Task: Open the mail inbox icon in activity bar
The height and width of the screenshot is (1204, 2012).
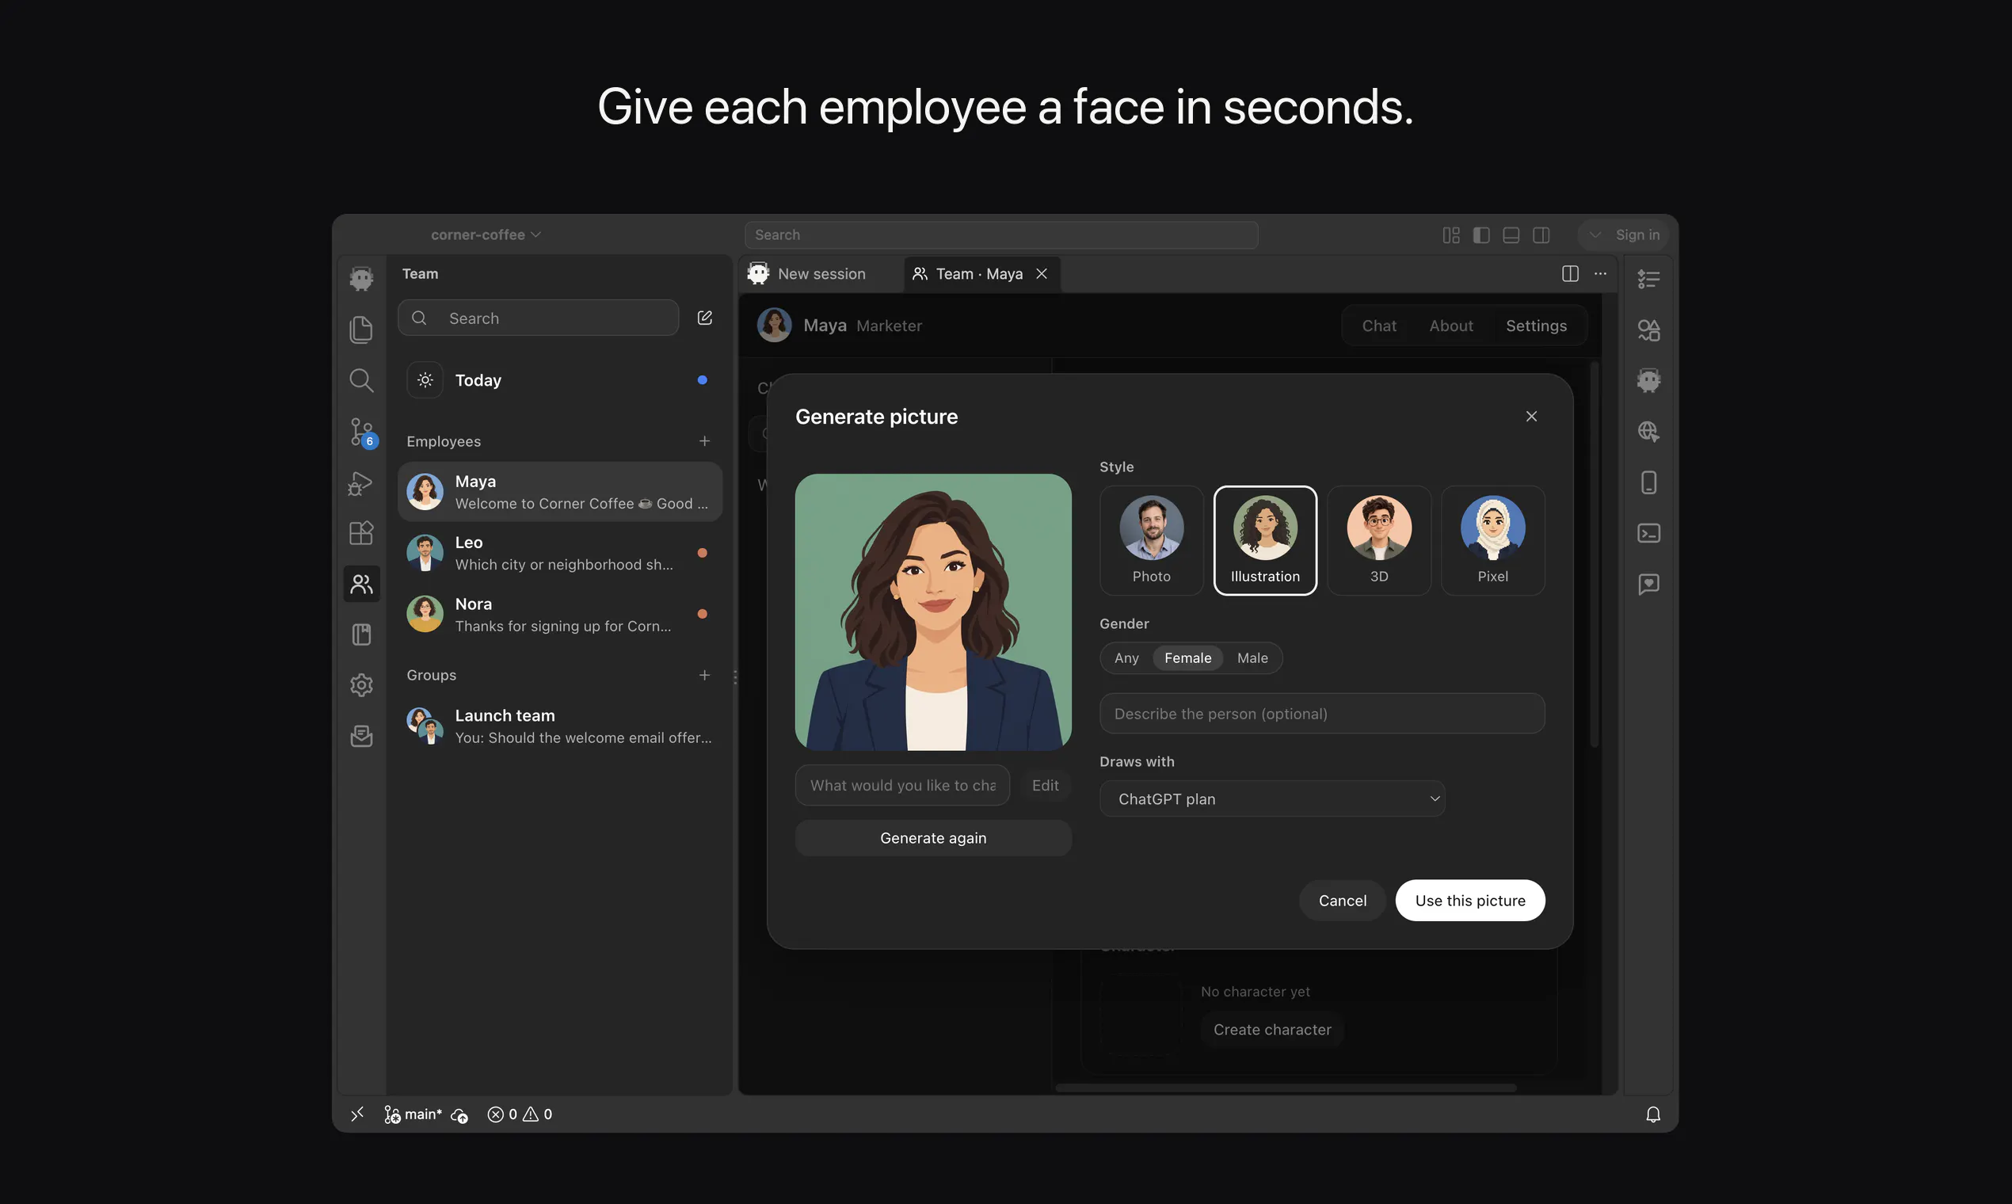Action: 361,736
